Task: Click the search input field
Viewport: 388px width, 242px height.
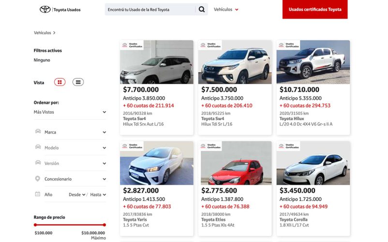Action: (x=150, y=10)
